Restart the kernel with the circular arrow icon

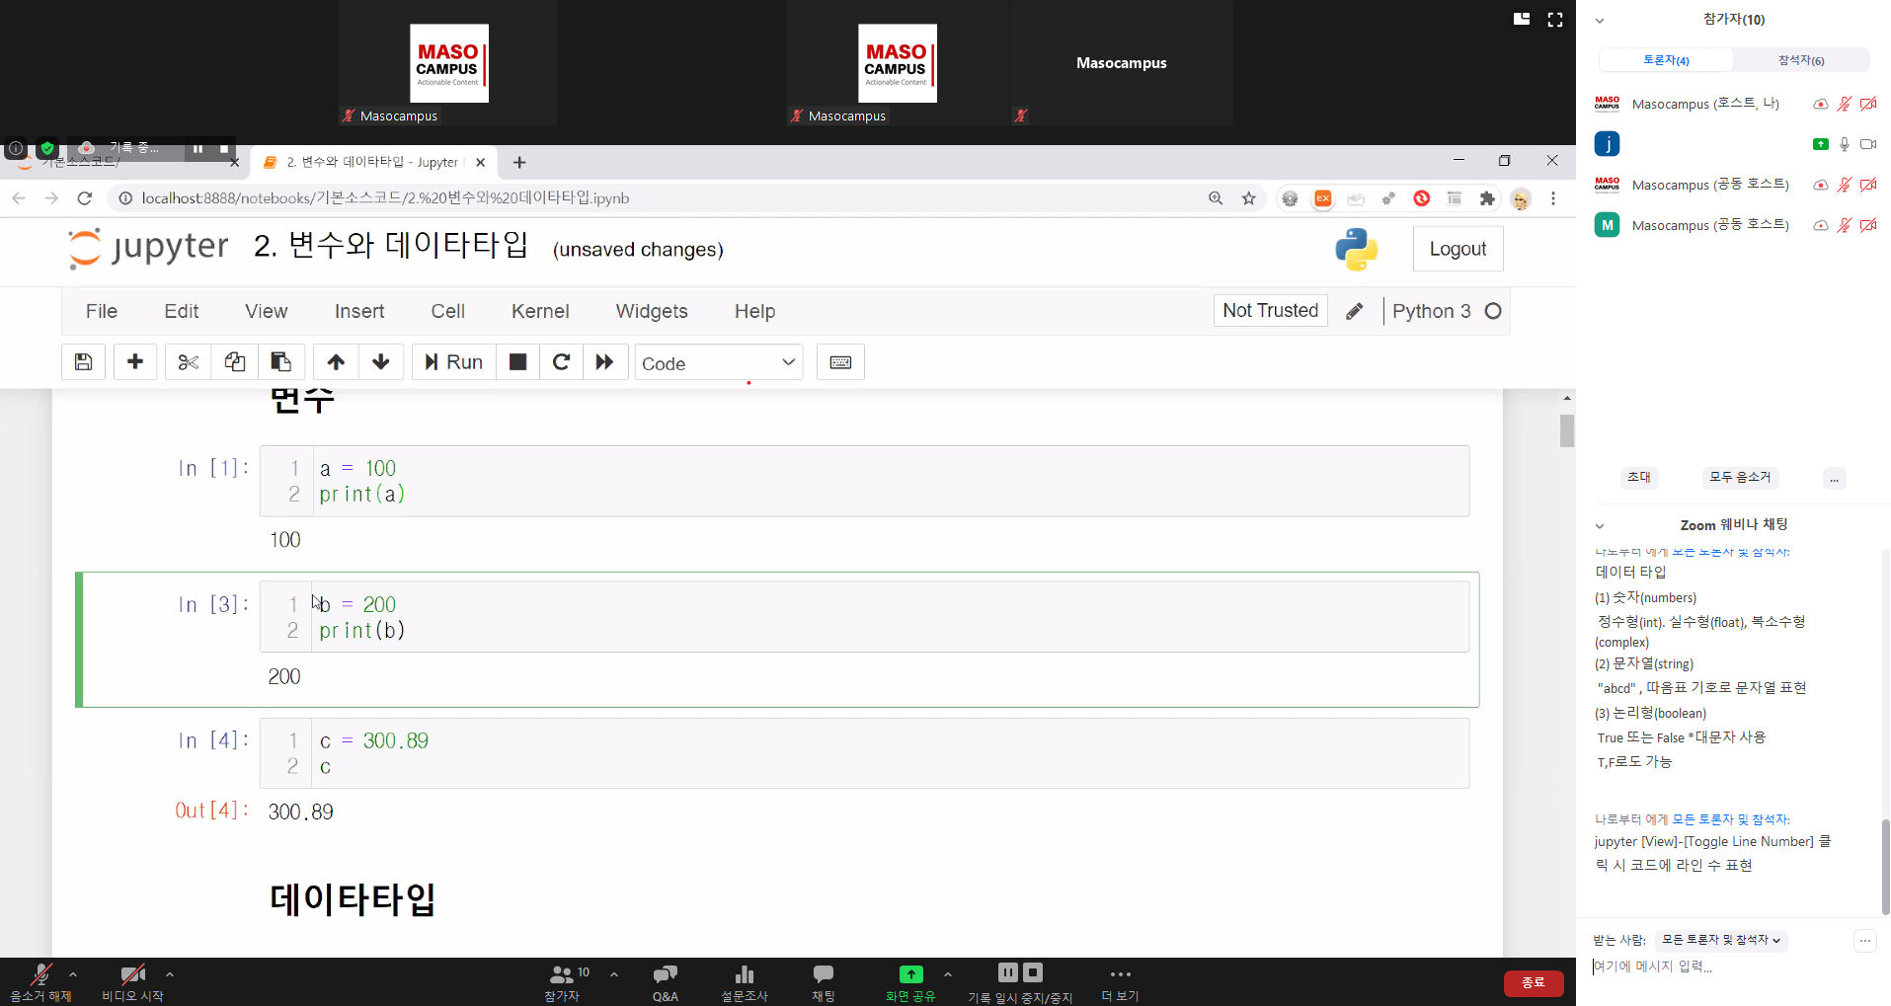pyautogui.click(x=561, y=362)
